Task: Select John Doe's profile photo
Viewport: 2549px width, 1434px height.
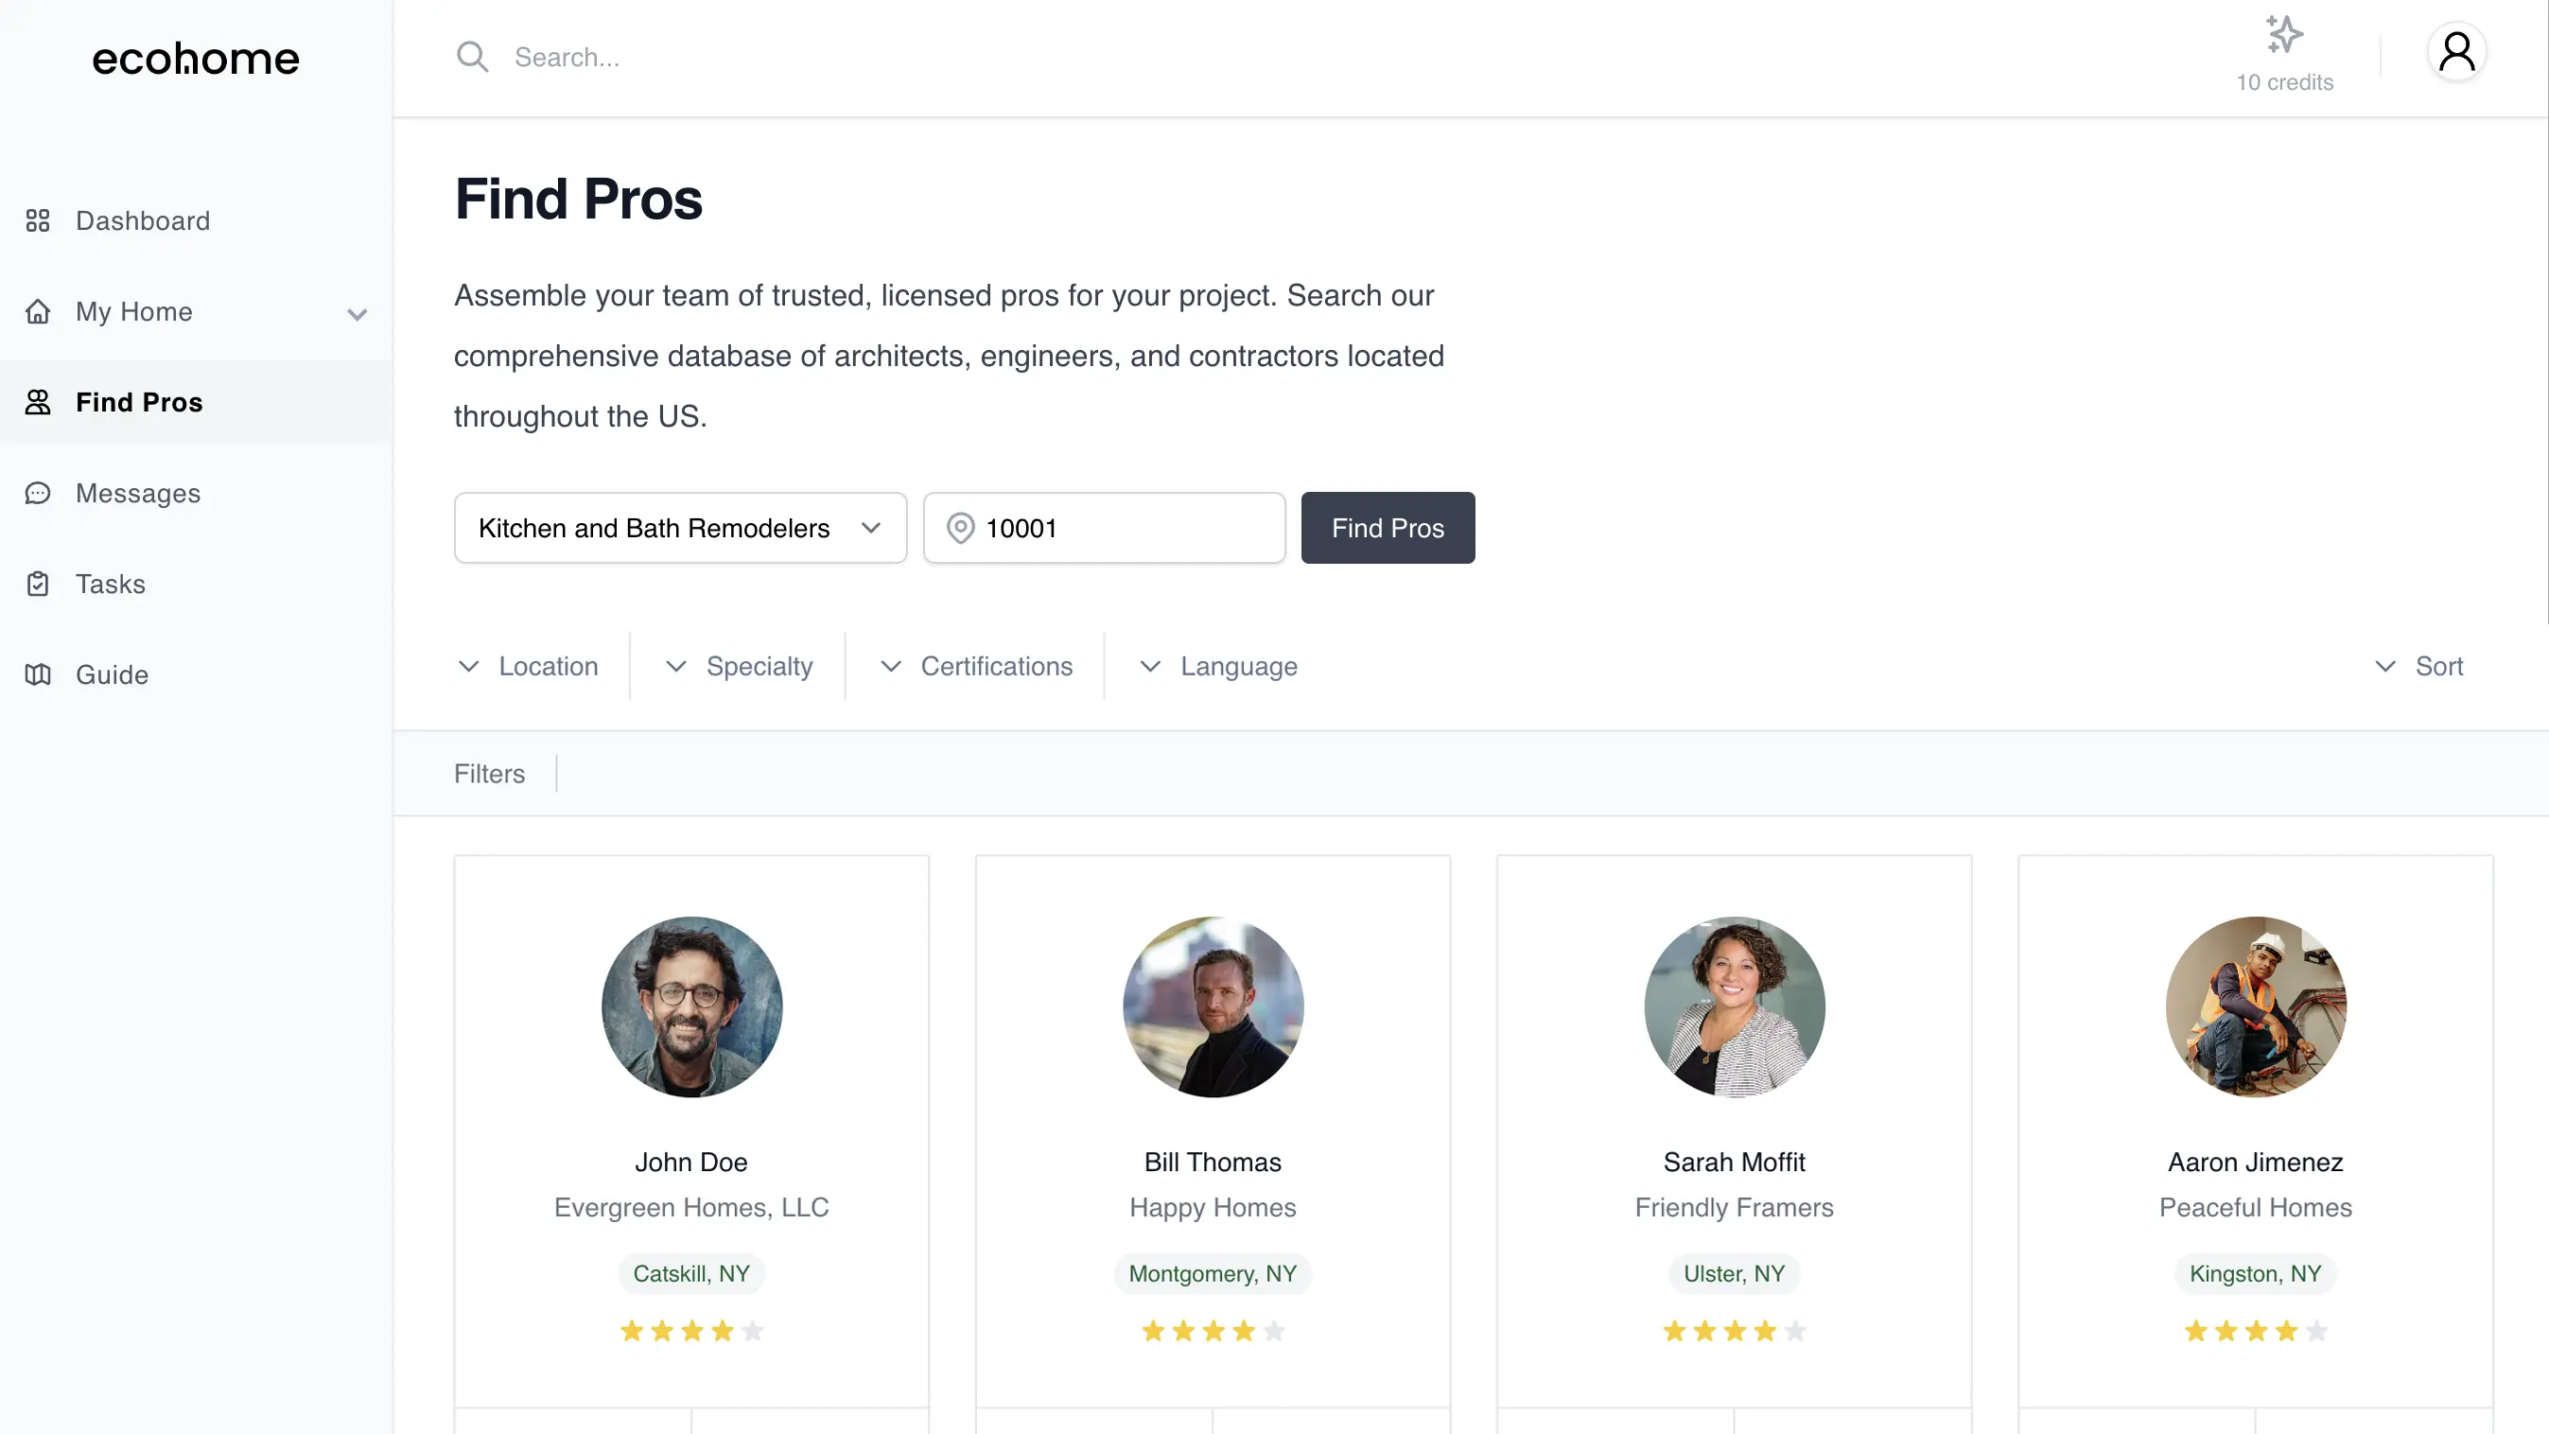Action: tap(691, 1006)
